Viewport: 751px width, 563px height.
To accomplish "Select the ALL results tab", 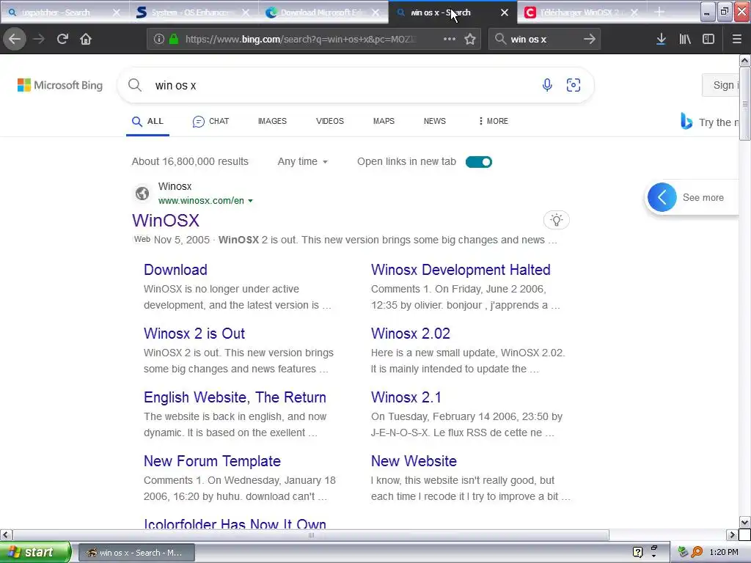I will click(x=147, y=121).
